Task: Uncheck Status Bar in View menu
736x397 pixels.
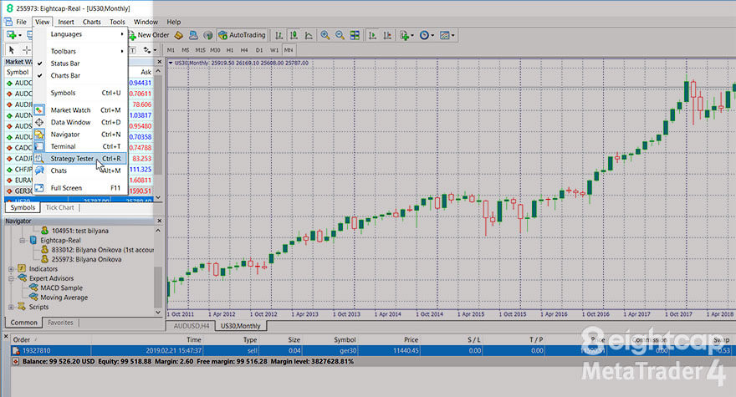Action: tap(80, 64)
